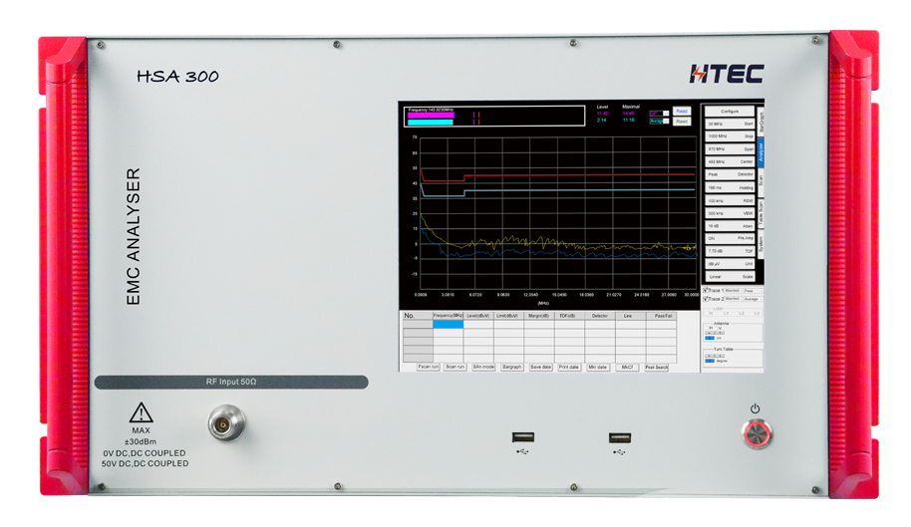911x527 pixels.
Task: Click the Configure button
Action: (730, 112)
